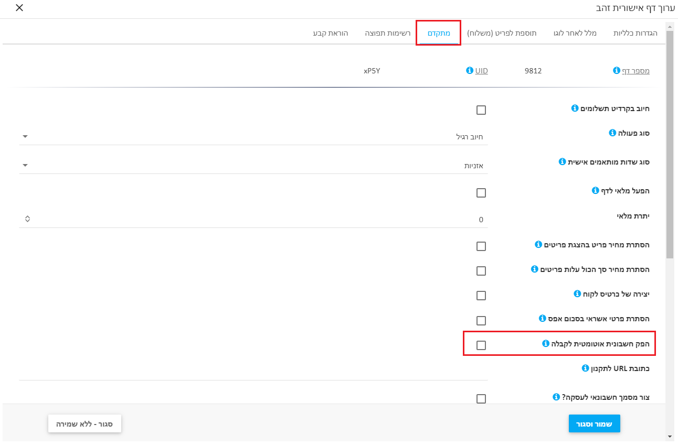Click the כתובת URL לתקנון input field
678x446 pixels.
(253, 372)
